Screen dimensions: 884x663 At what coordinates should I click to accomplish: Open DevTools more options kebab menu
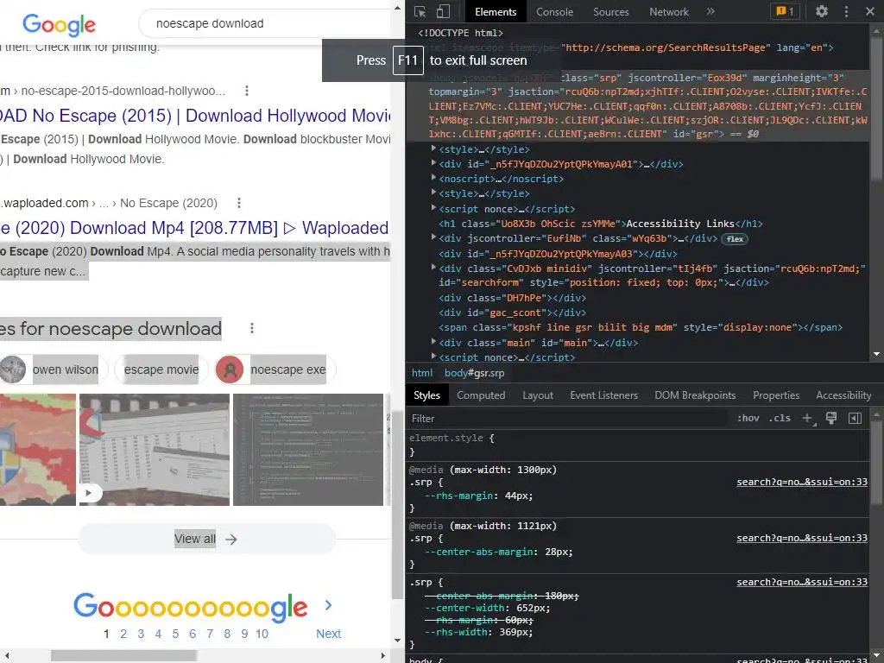click(846, 11)
